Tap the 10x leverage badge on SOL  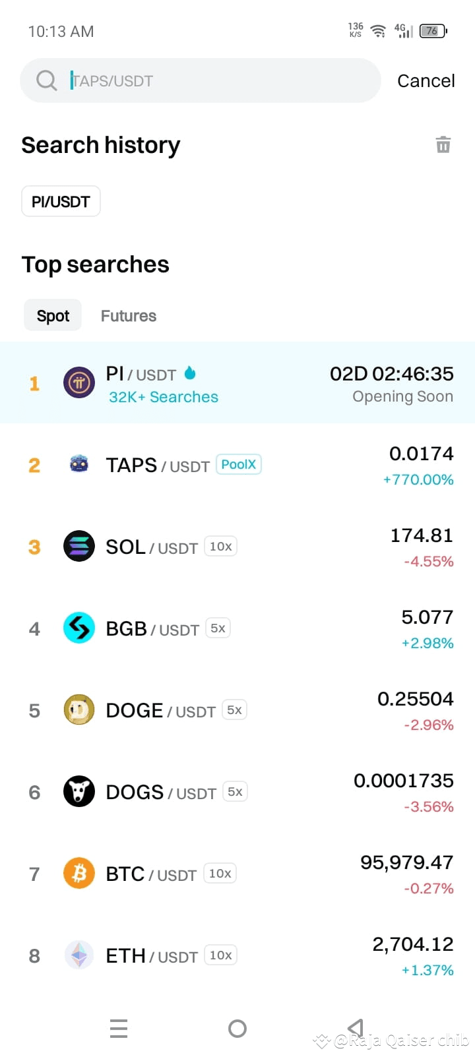220,546
